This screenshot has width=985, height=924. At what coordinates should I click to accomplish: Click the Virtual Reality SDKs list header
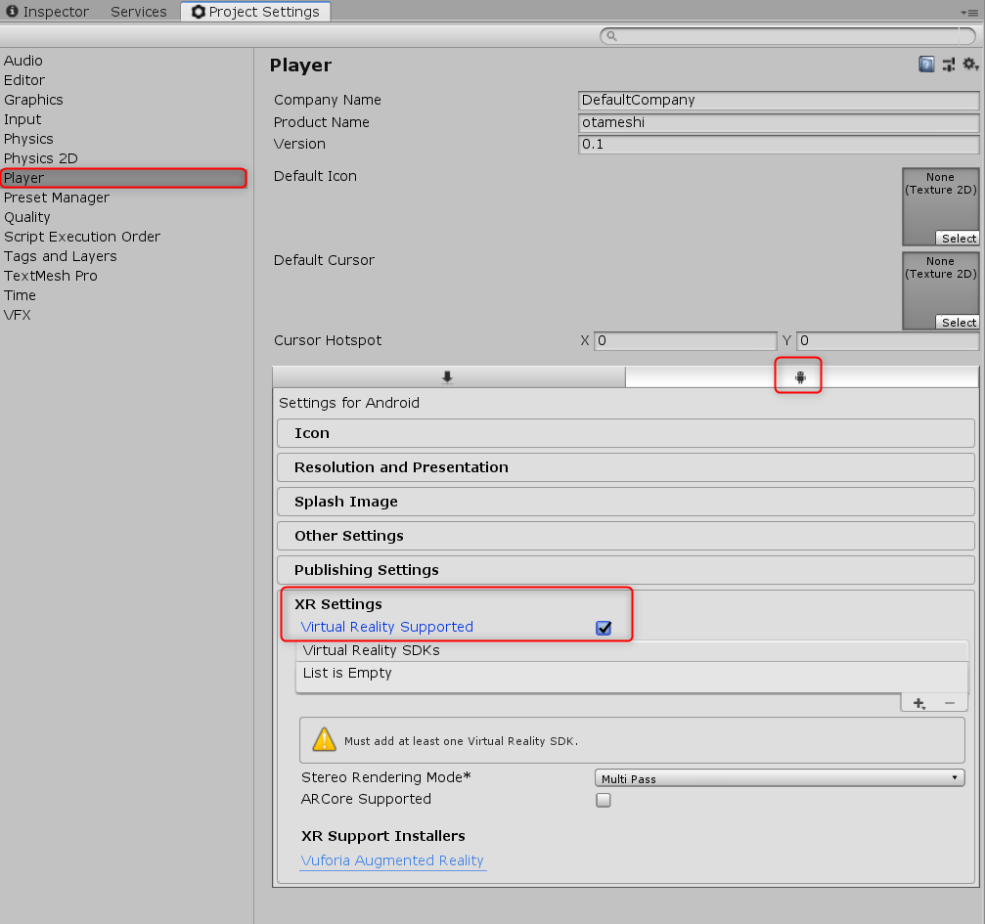(x=631, y=650)
